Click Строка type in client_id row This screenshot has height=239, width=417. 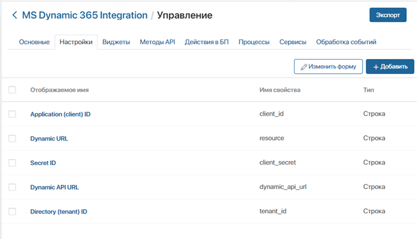(x=374, y=114)
